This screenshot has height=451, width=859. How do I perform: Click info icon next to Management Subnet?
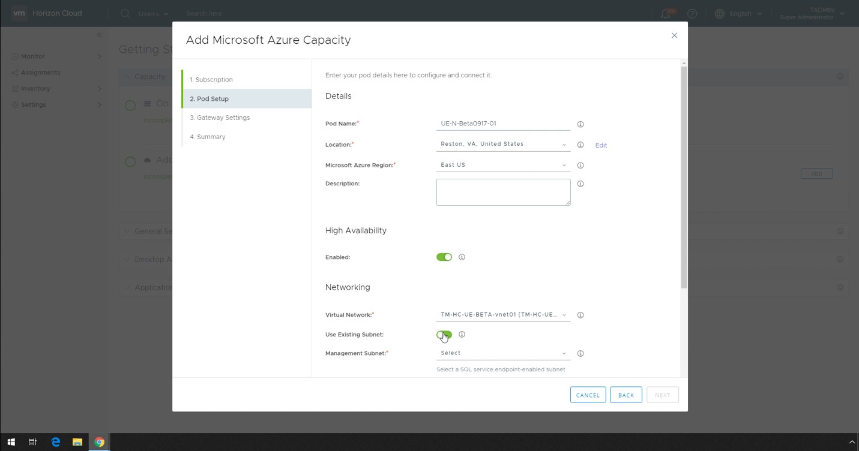pos(580,354)
